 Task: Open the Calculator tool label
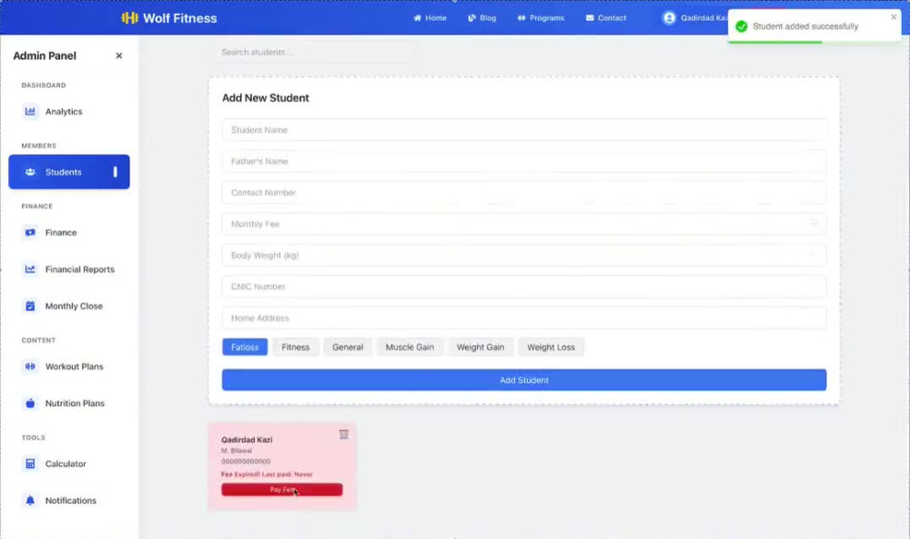pyautogui.click(x=66, y=464)
